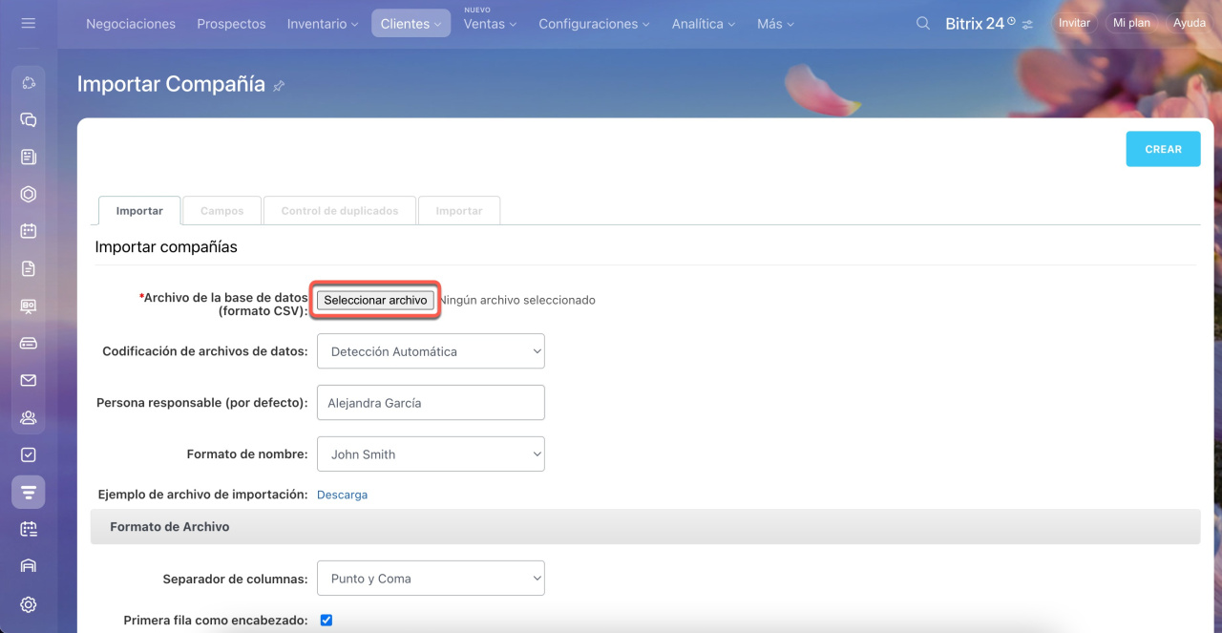This screenshot has height=633, width=1222.
Task: Open the settings gear icon in sidebar
Action: [x=28, y=604]
